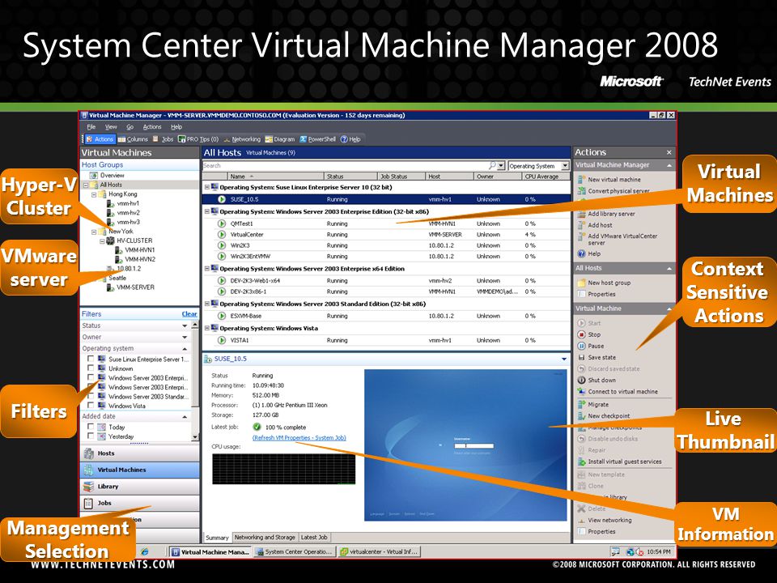
Task: Click New host group action
Action: 604,283
